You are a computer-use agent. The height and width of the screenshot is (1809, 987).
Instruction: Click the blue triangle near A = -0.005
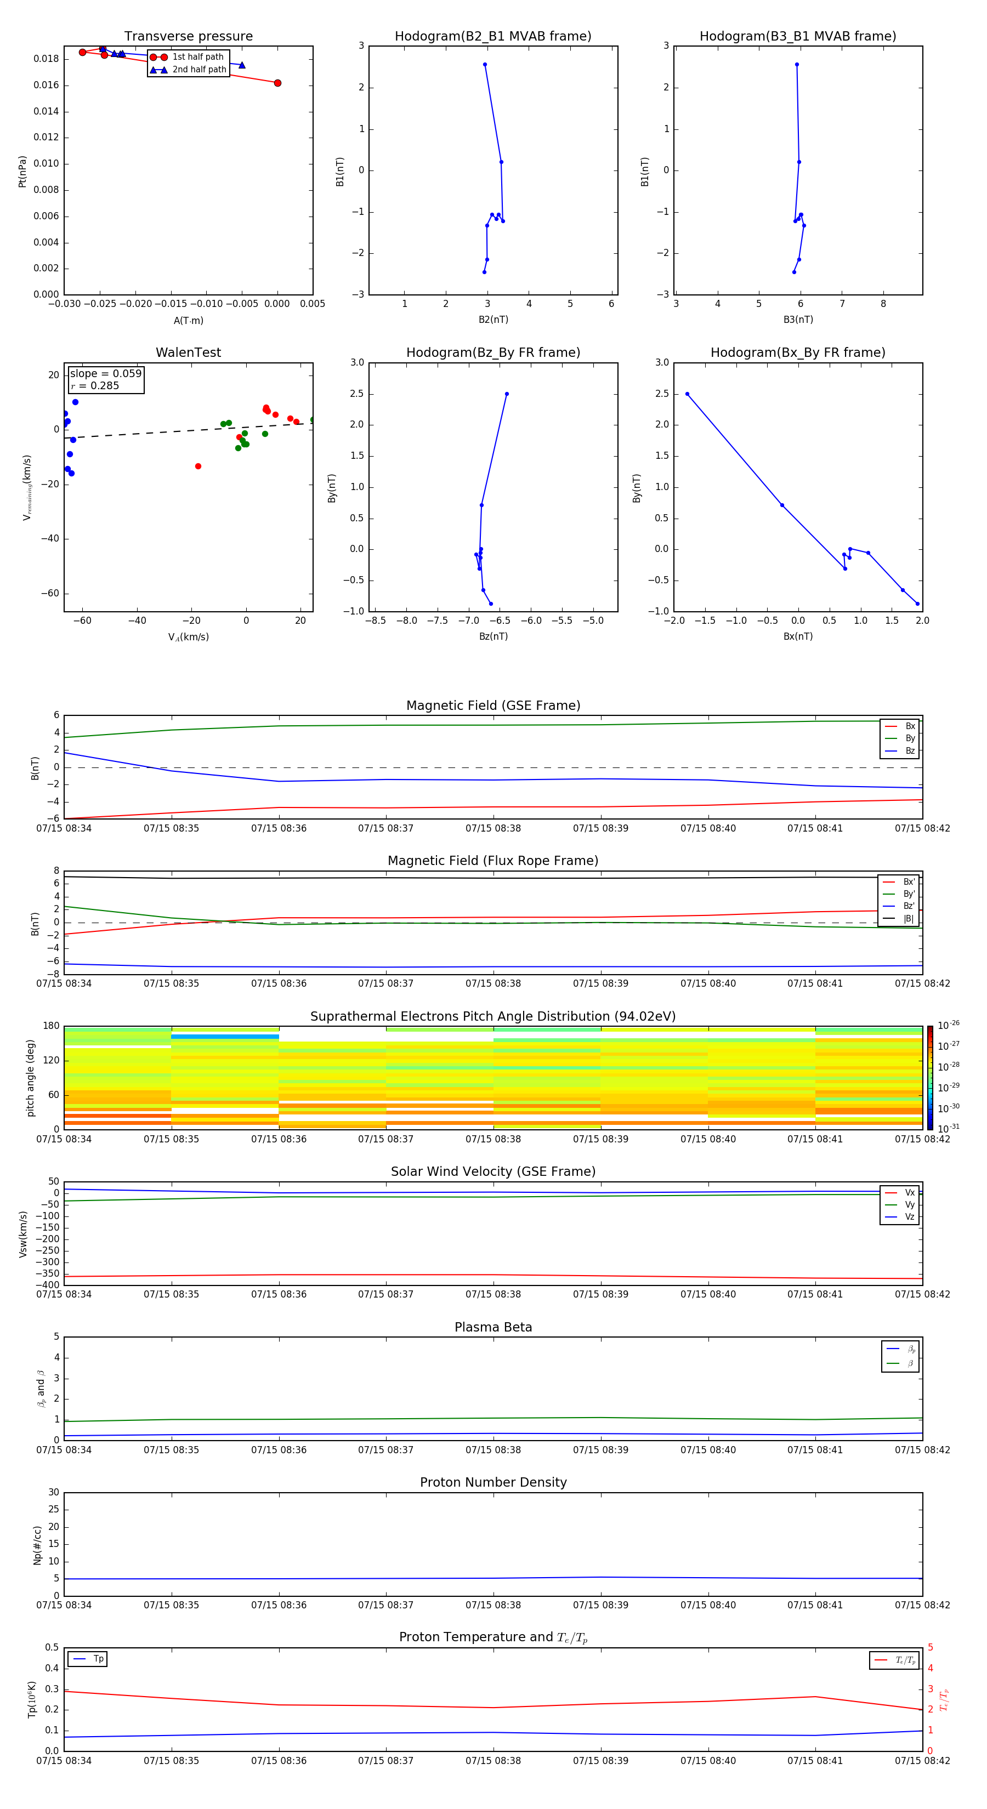[242, 65]
